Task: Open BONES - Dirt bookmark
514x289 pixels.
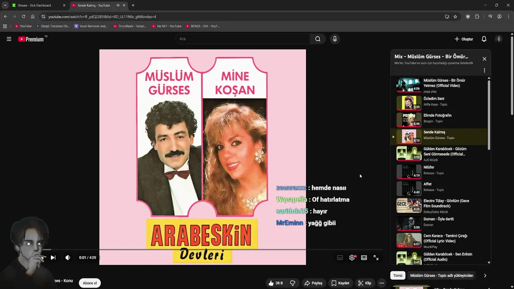Action: coord(203,26)
